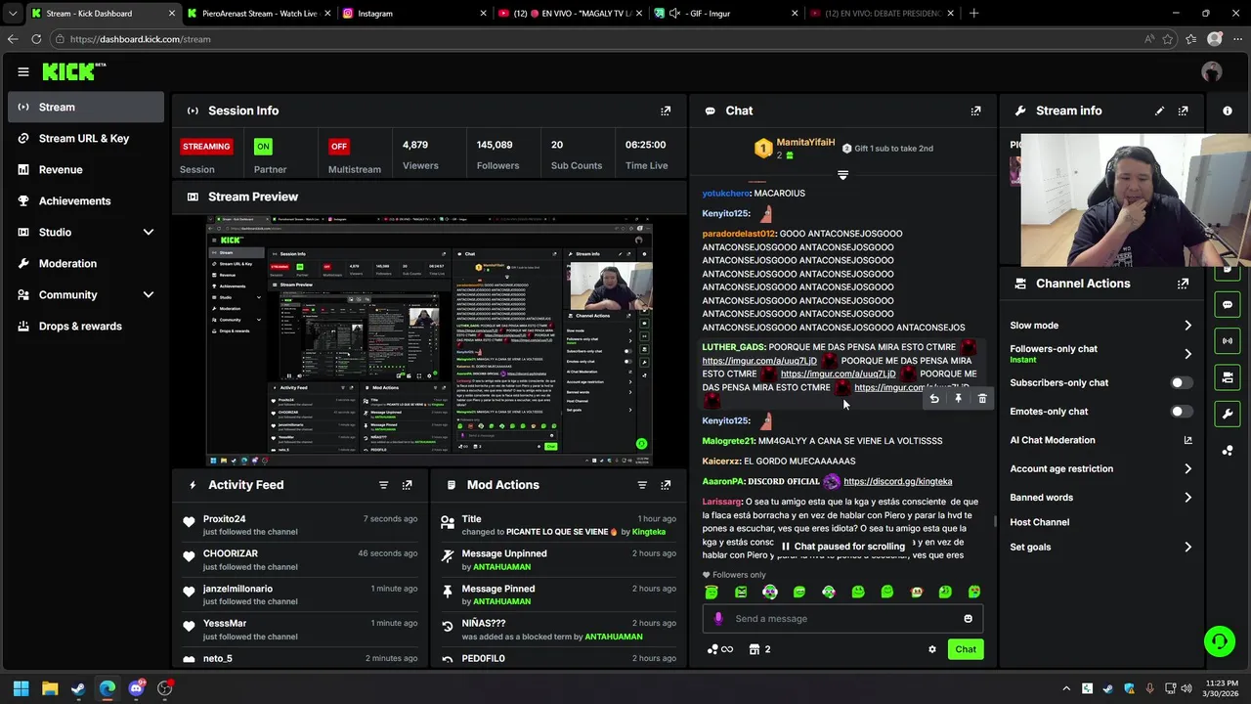Click the channel points infinity icon
1251x704 pixels.
point(720,649)
